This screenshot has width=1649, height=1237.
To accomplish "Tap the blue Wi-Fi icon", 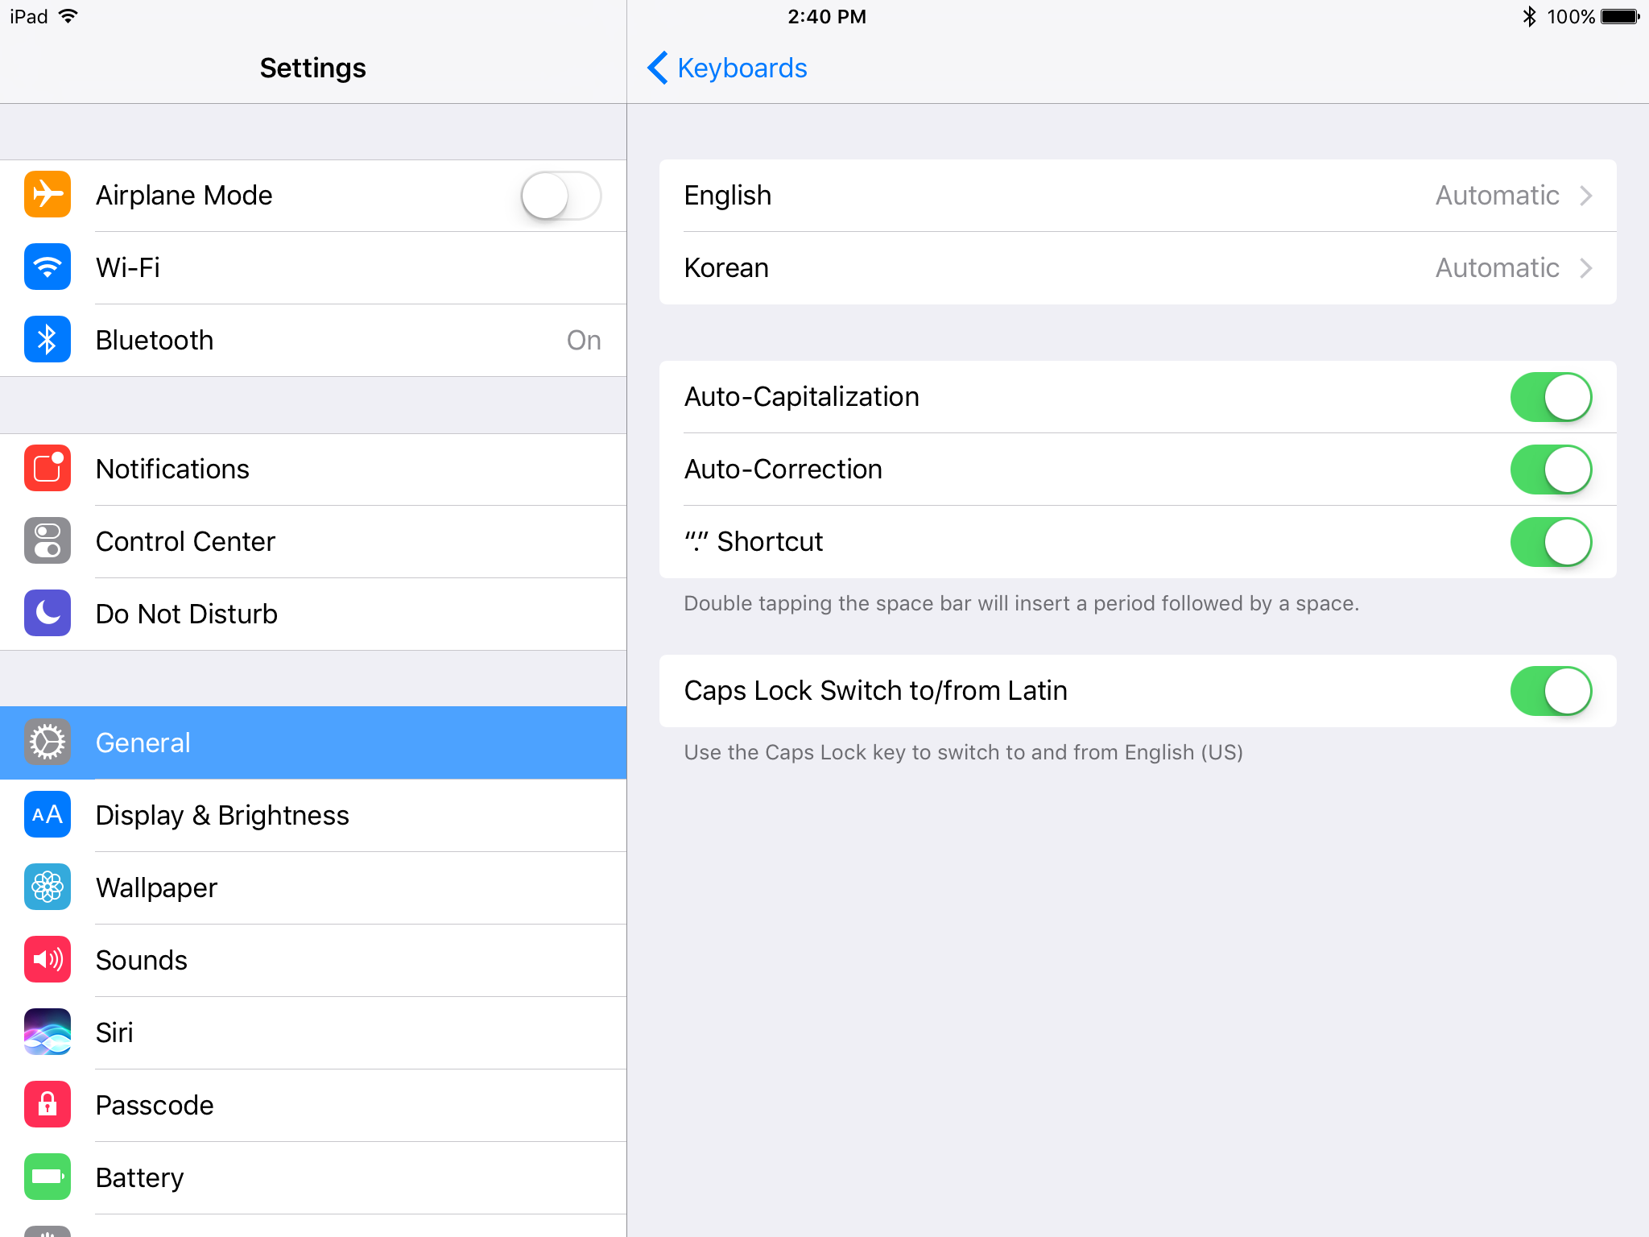I will 48,267.
